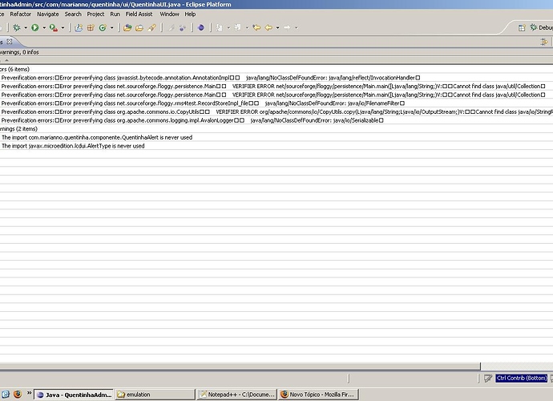
Task: Click the Firefox quick launch icon
Action: pyautogui.click(x=18, y=394)
